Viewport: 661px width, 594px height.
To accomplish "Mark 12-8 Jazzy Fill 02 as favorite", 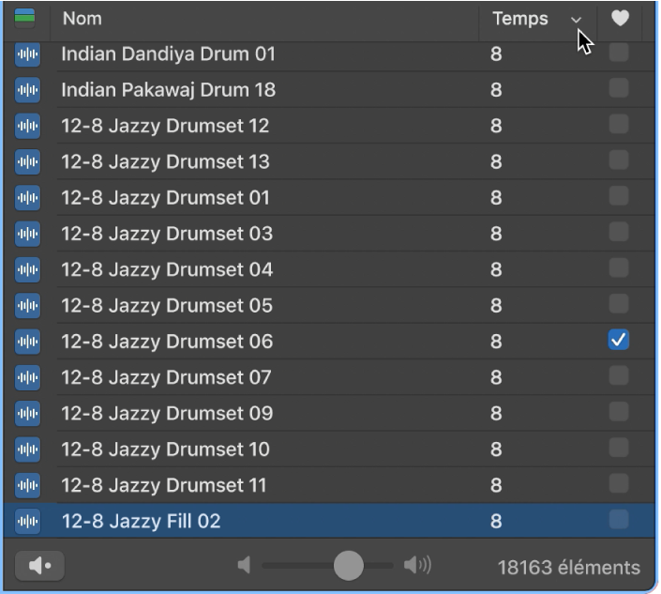I will pyautogui.click(x=619, y=520).
